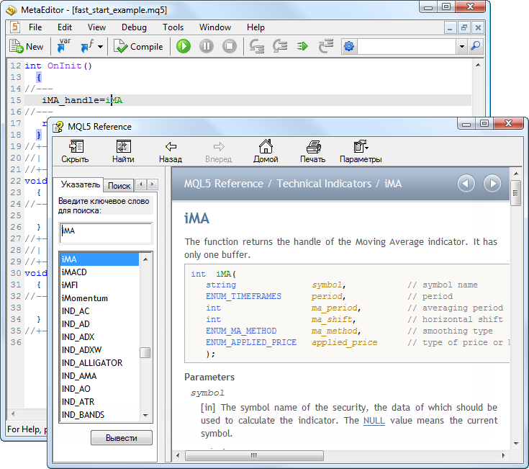Click the Stop debugging toolbar icon
529x469 pixels.
230,46
